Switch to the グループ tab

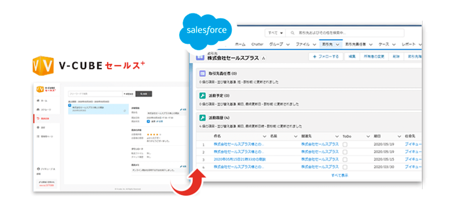(276, 44)
